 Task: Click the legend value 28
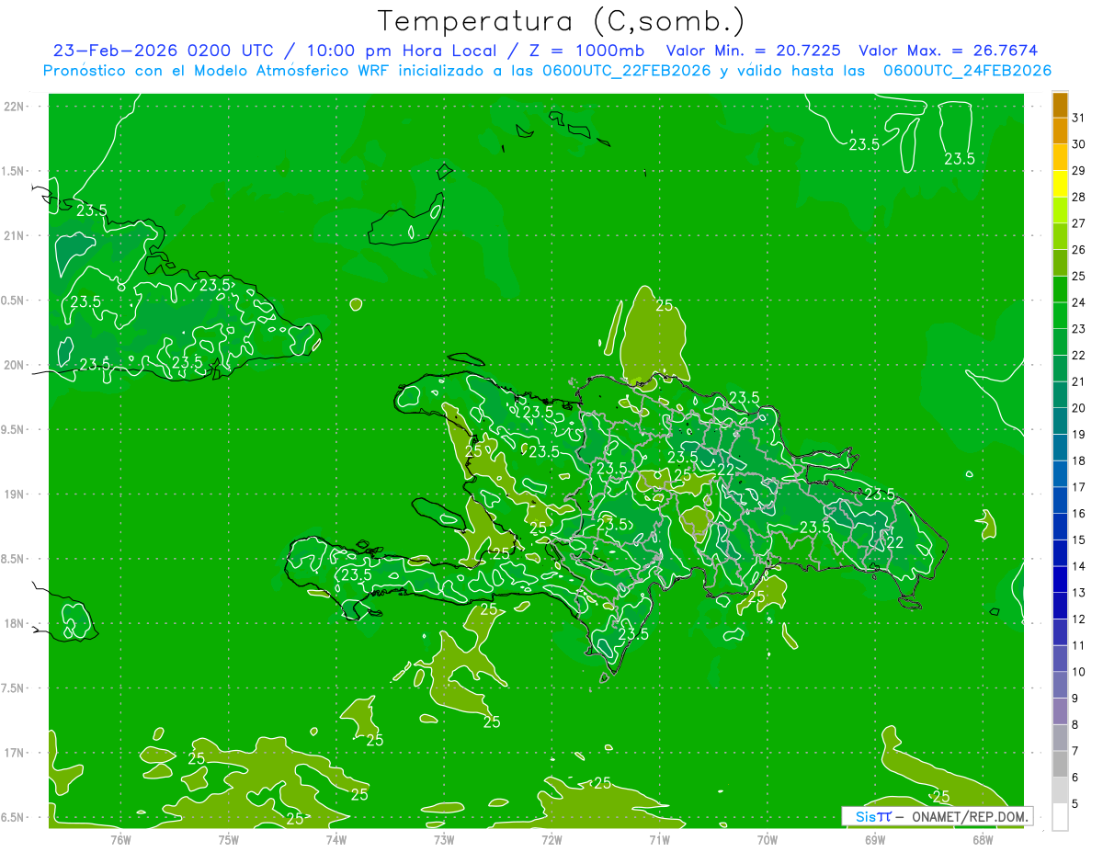coord(1079,197)
